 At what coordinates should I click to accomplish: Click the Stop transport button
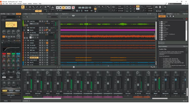coord(60,8)
